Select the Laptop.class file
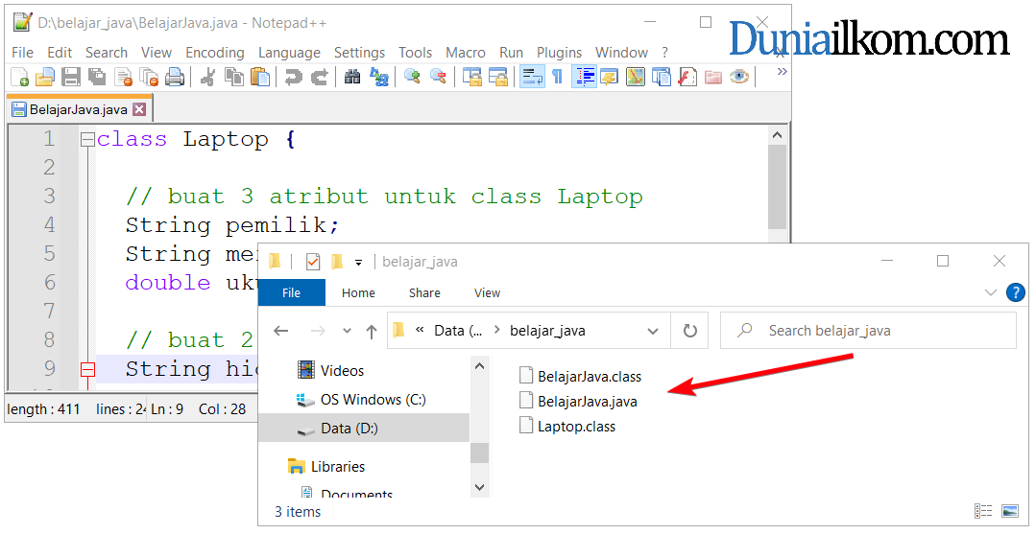Screen dimensions: 1036x534 click(566, 427)
